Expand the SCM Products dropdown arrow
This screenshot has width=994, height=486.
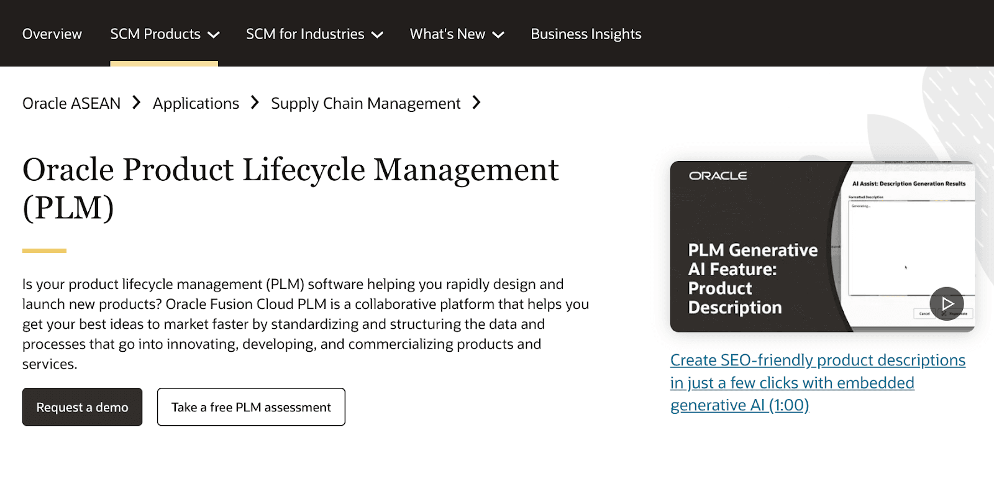[x=214, y=35]
